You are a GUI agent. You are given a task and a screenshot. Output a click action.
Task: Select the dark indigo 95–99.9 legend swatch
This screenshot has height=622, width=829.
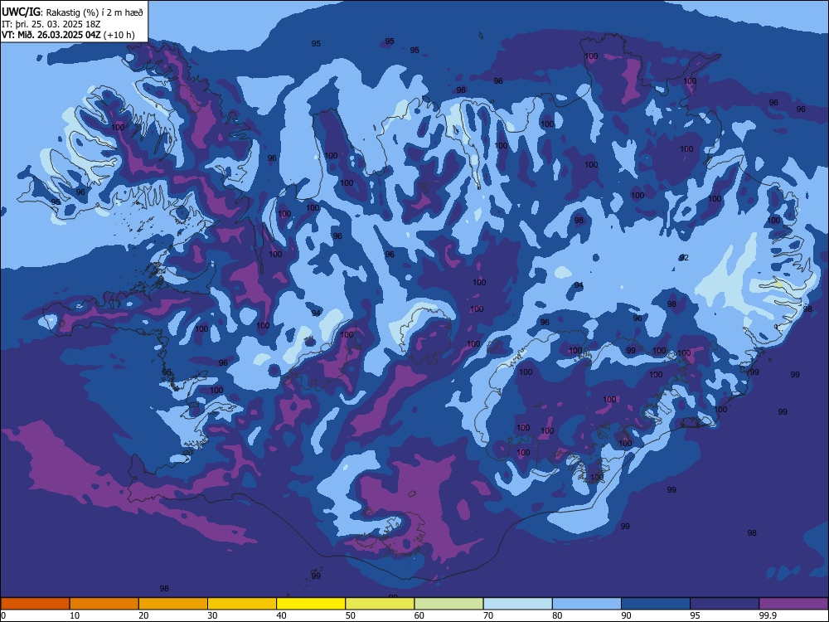pos(725,604)
